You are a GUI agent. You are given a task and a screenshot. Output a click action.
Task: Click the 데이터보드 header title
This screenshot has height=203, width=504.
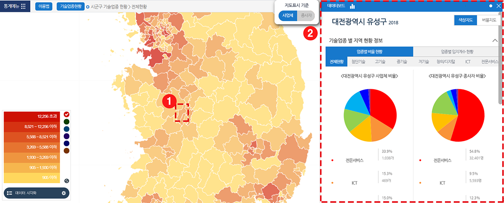click(336, 6)
